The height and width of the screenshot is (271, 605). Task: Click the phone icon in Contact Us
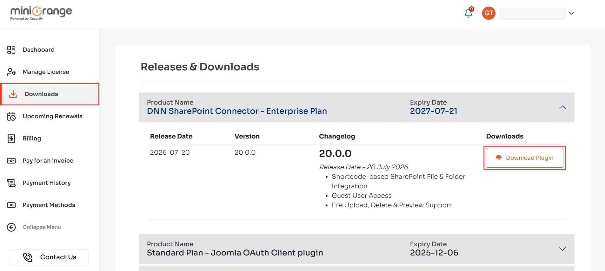coord(28,257)
